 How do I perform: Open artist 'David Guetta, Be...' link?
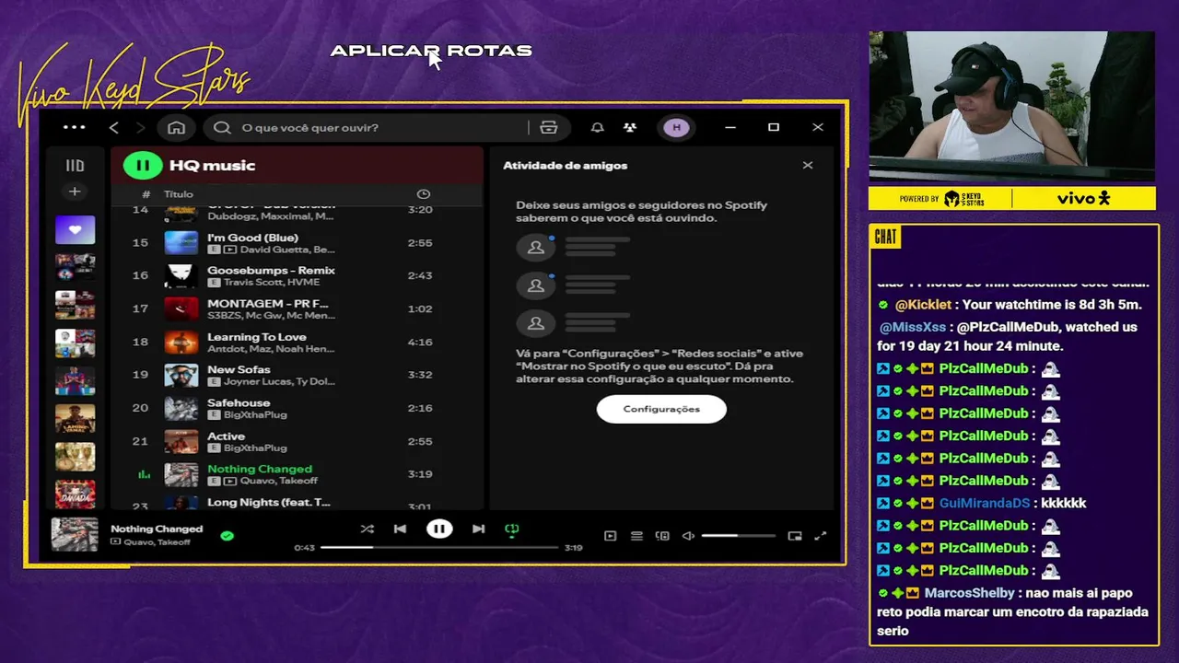pos(287,250)
